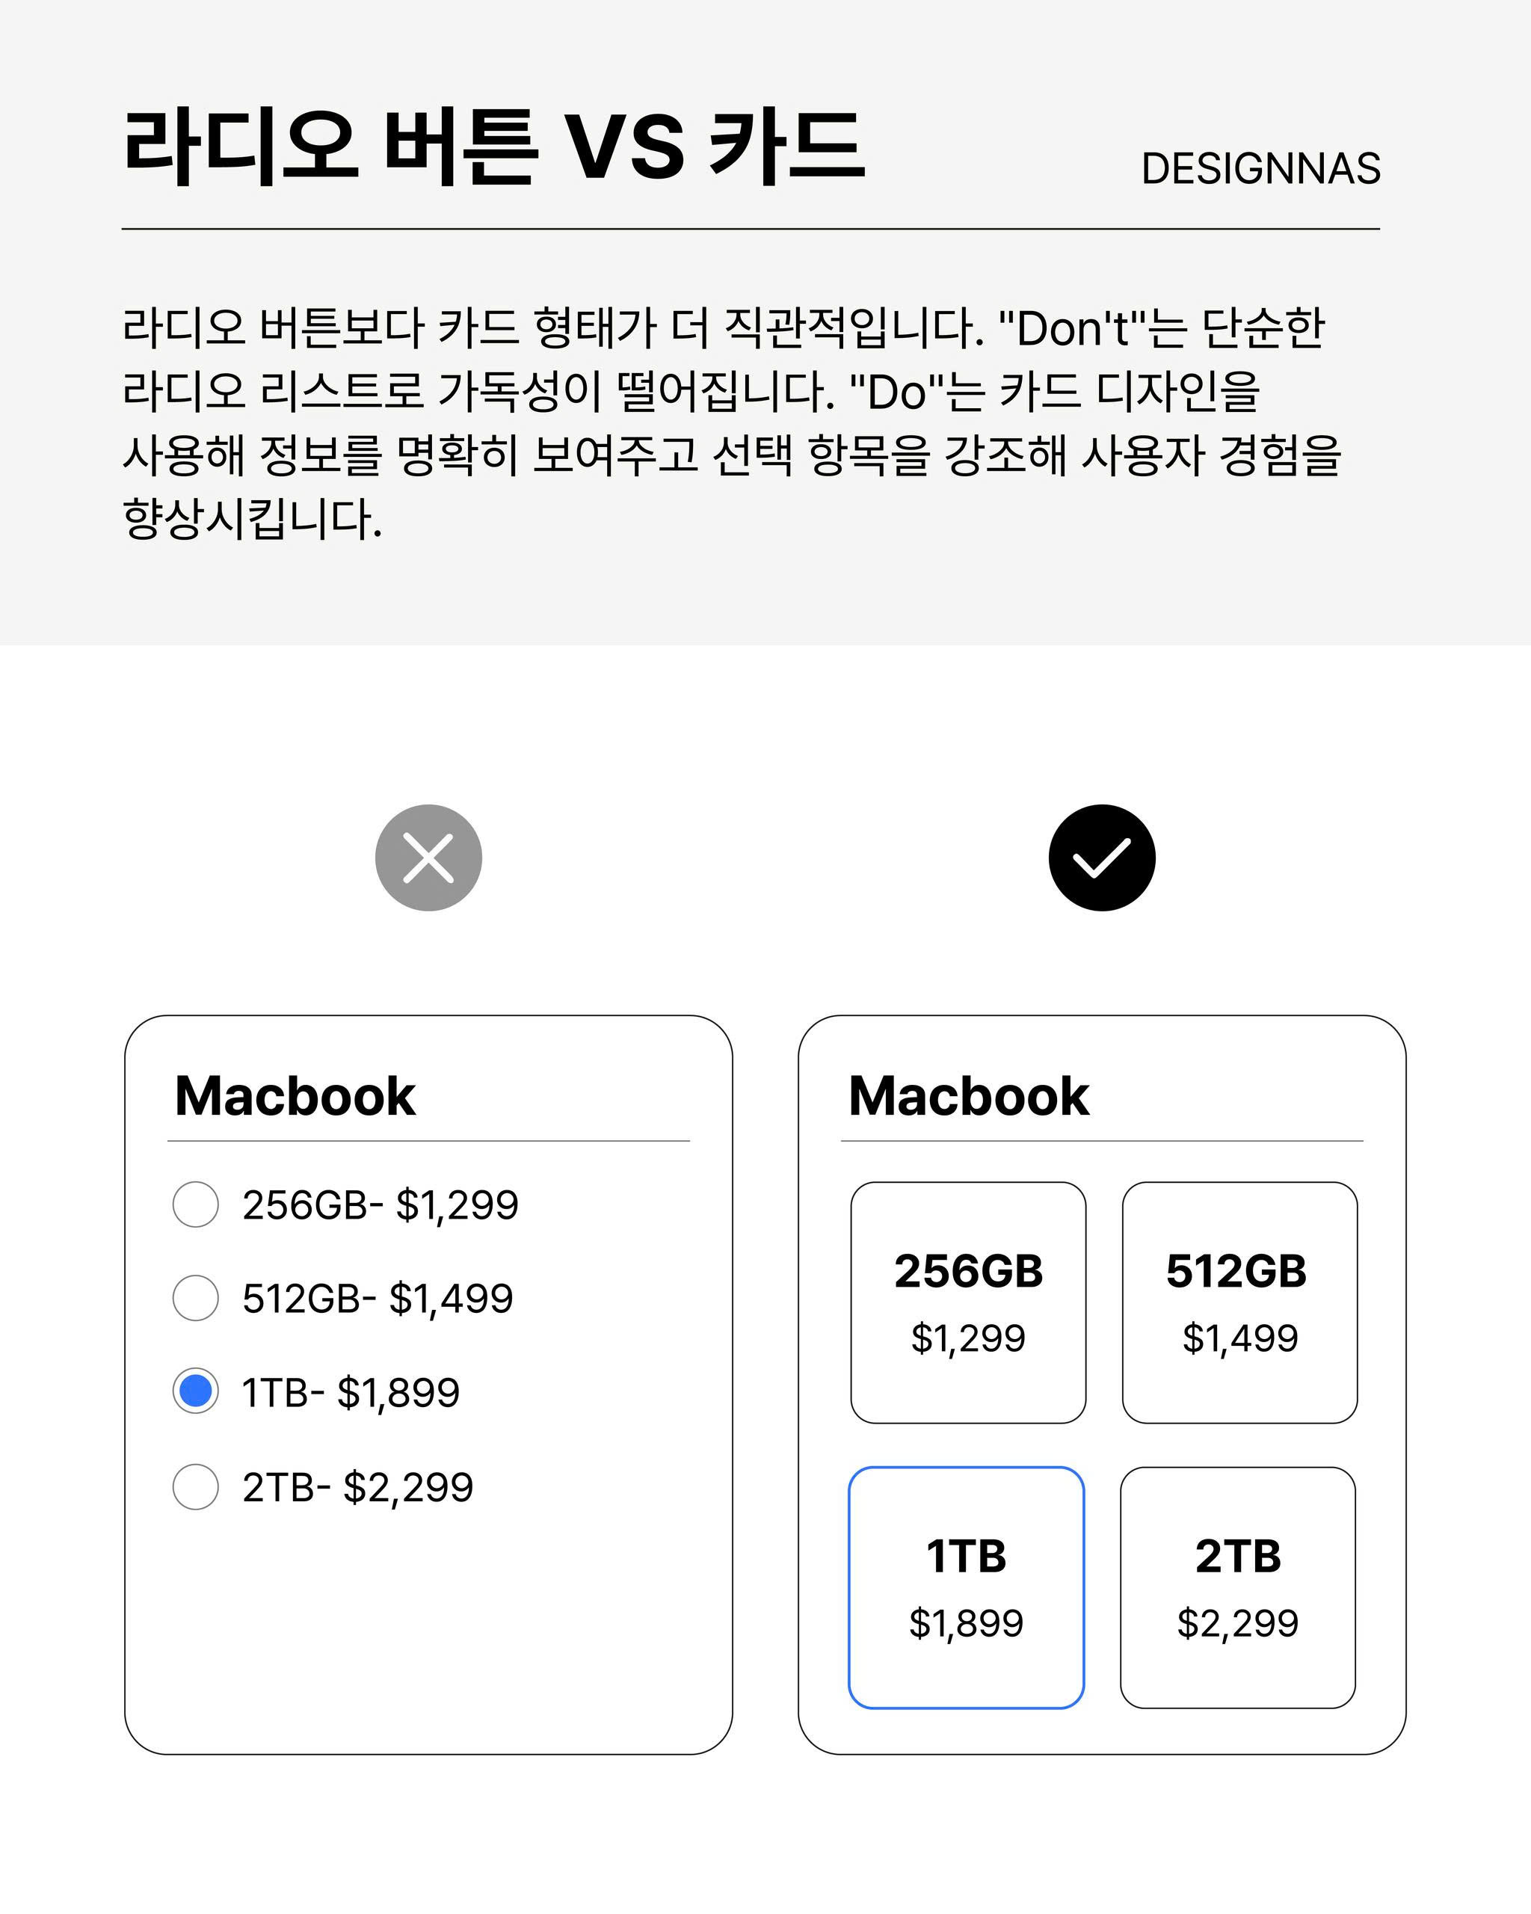1531x1914 pixels.
Task: Click the "256GB- $1,299" radio label text
Action: [380, 1205]
